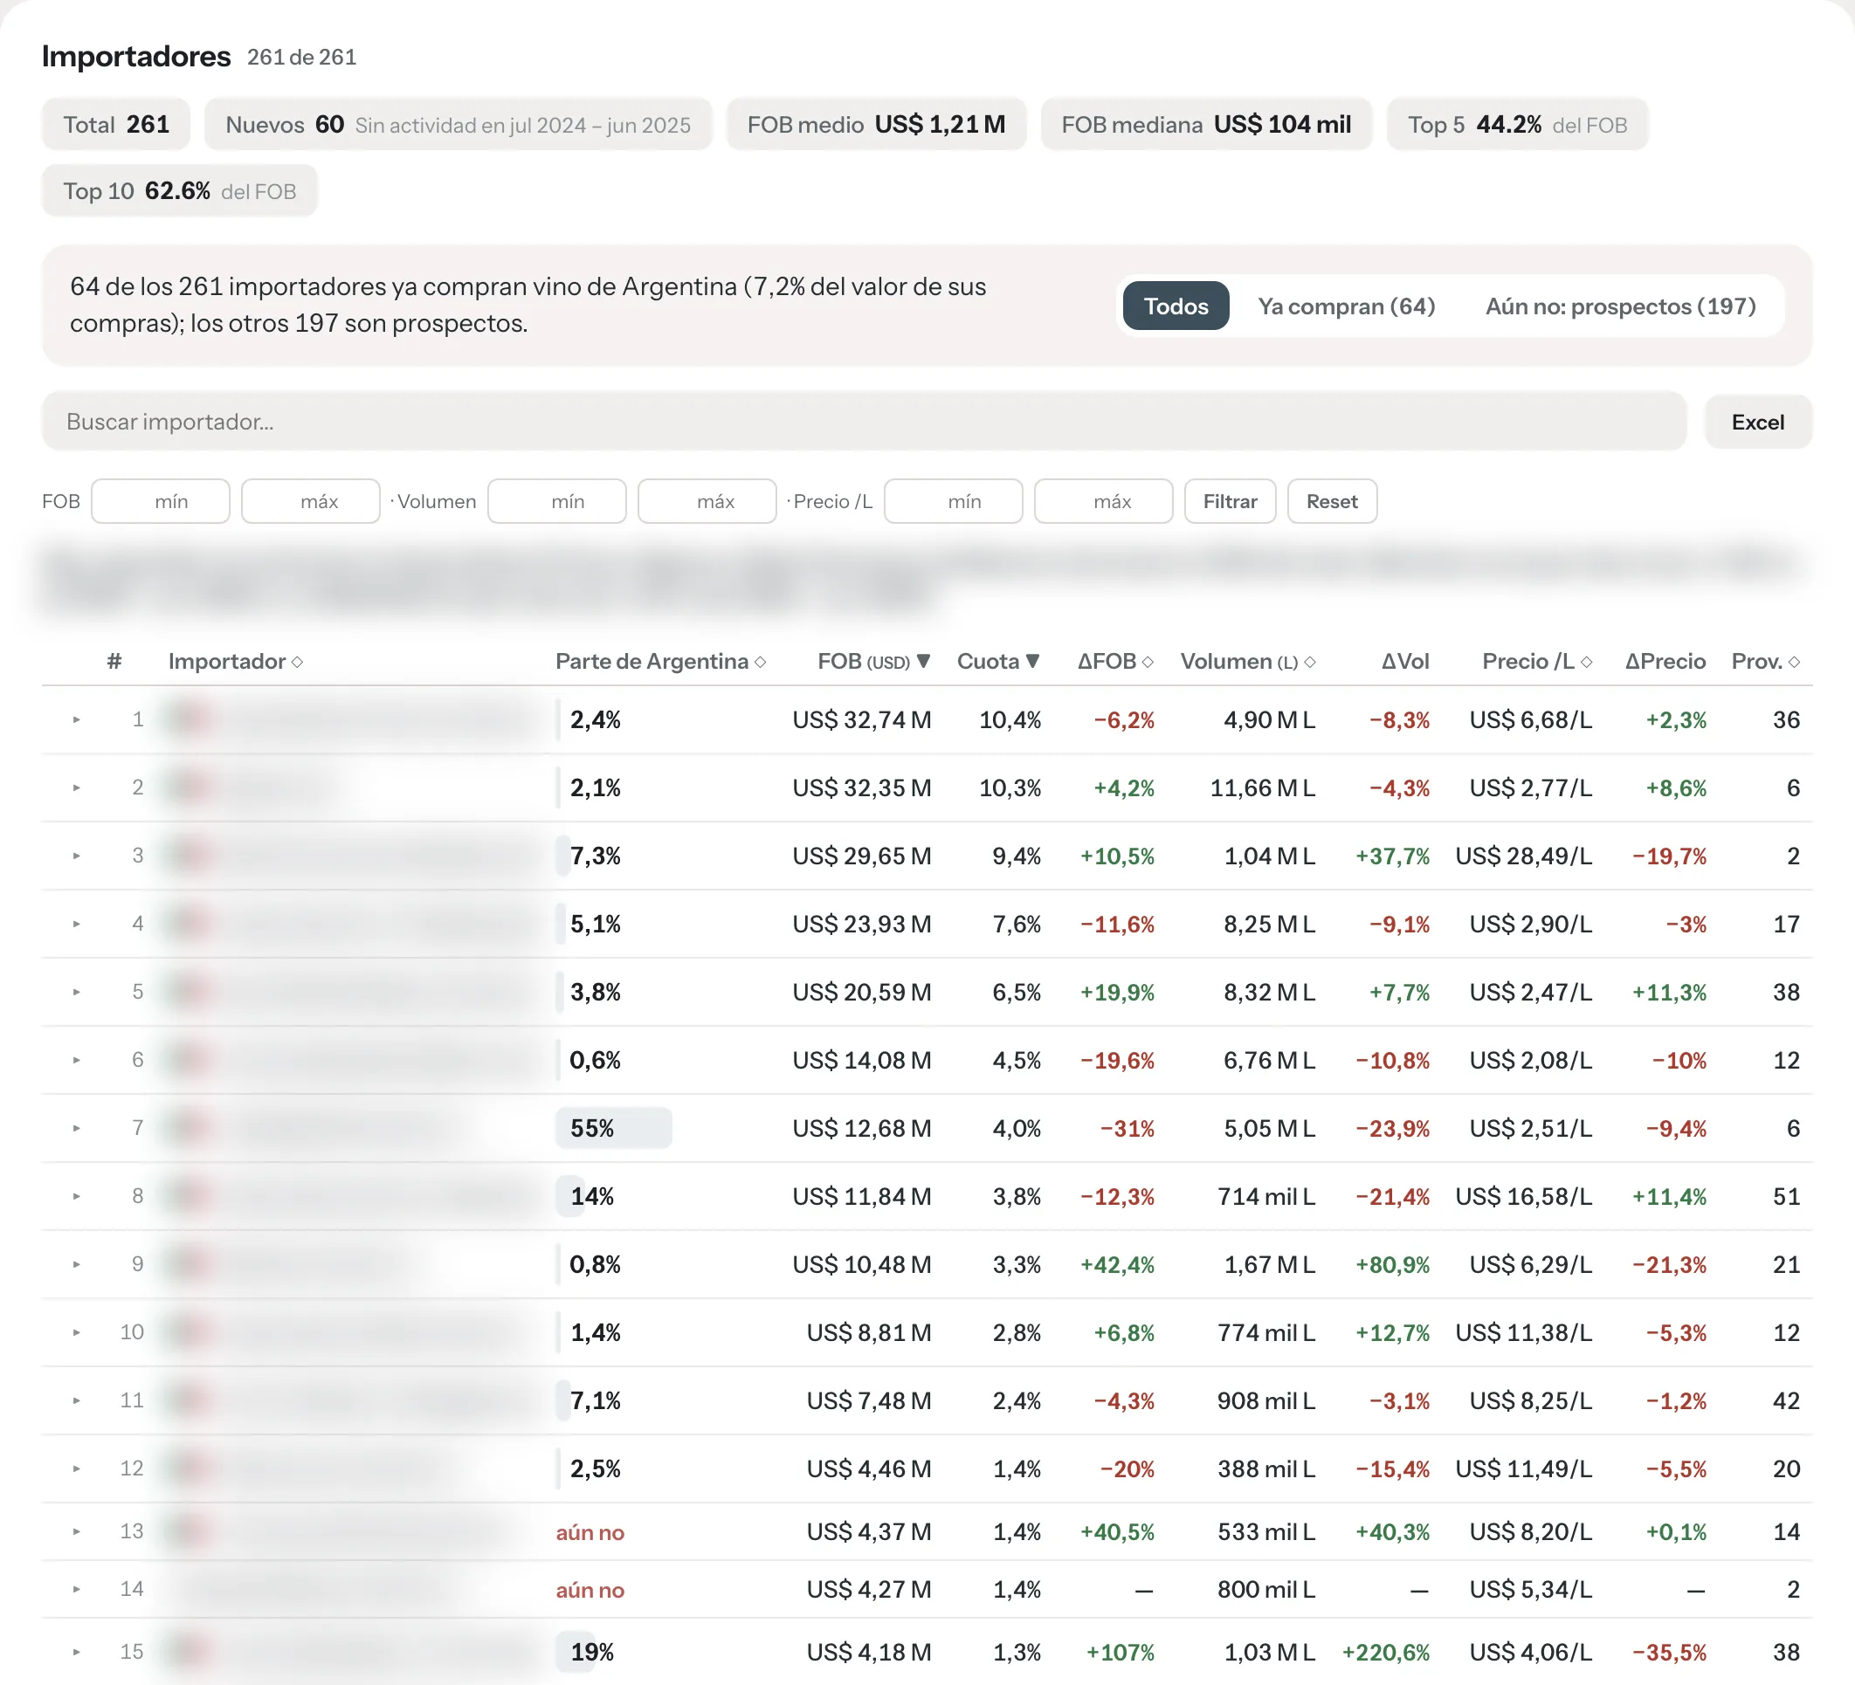Image resolution: width=1855 pixels, height=1685 pixels.
Task: Export table with Excel button
Action: coord(1757,423)
